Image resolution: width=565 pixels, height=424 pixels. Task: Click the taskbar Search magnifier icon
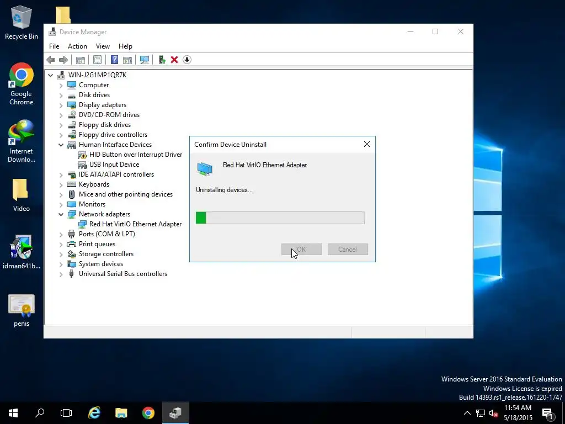pyautogui.click(x=40, y=413)
